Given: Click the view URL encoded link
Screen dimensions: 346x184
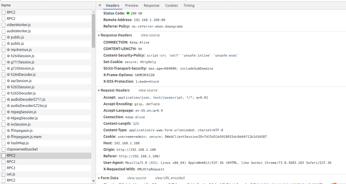Looking at the screenshot, I should (169, 178).
